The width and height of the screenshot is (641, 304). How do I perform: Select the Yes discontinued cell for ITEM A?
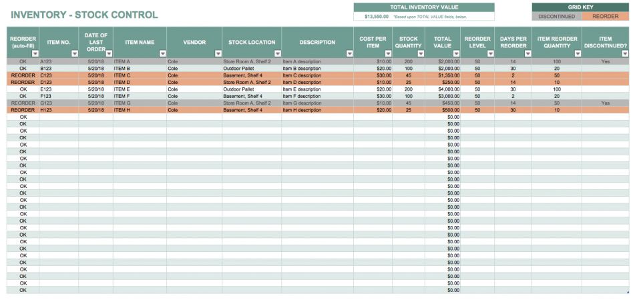605,61
